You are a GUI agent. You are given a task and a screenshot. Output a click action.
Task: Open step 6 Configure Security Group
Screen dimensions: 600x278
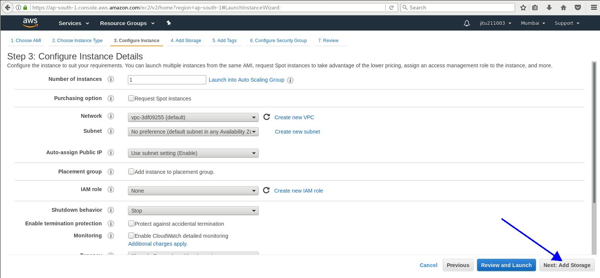pyautogui.click(x=278, y=41)
